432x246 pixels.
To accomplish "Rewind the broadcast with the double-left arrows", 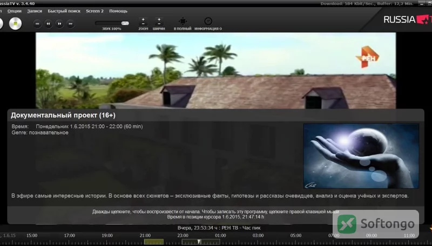I will 48,24.
